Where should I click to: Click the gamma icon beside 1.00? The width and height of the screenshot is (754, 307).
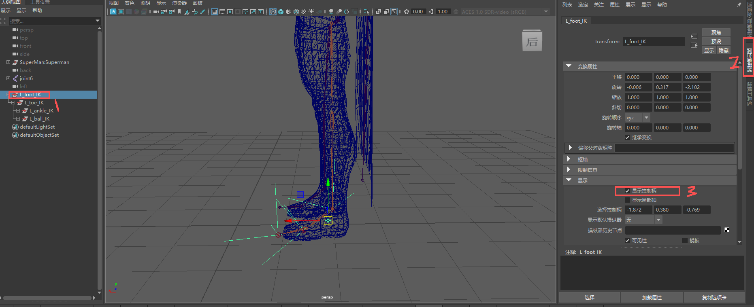point(431,12)
